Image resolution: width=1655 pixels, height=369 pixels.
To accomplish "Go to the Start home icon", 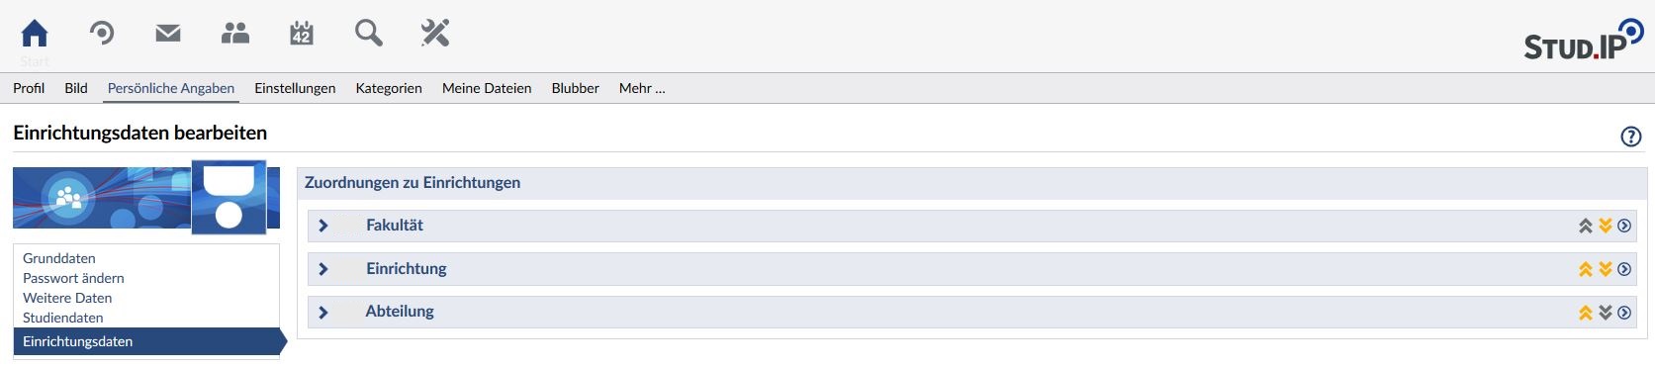I will [x=35, y=34].
